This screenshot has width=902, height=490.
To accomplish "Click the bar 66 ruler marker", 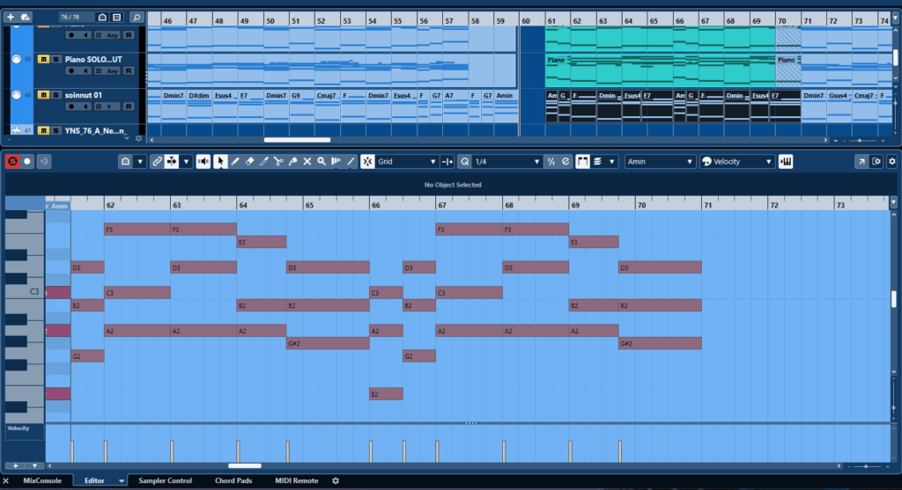I will [376, 204].
